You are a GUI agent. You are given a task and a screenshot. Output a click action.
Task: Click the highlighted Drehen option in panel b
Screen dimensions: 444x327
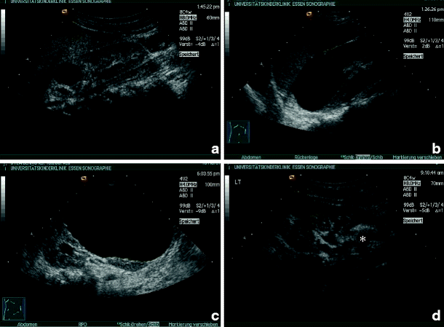[362, 157]
